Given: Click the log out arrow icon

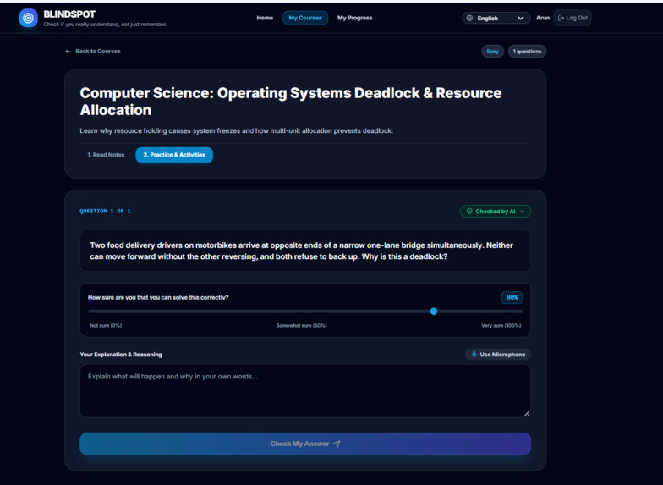Looking at the screenshot, I should click(562, 18).
